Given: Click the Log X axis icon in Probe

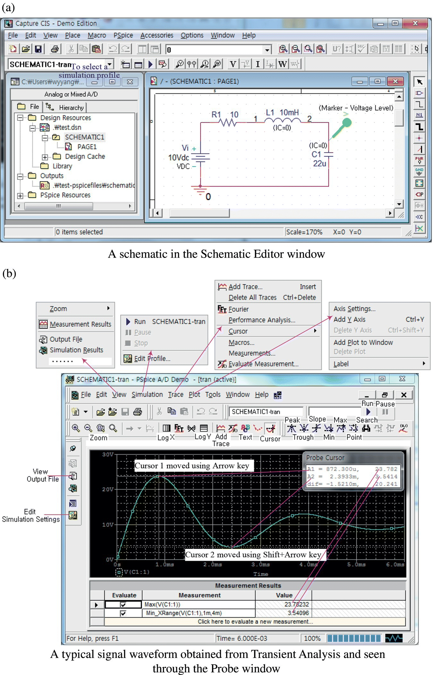Looking at the screenshot, I should pos(166,428).
